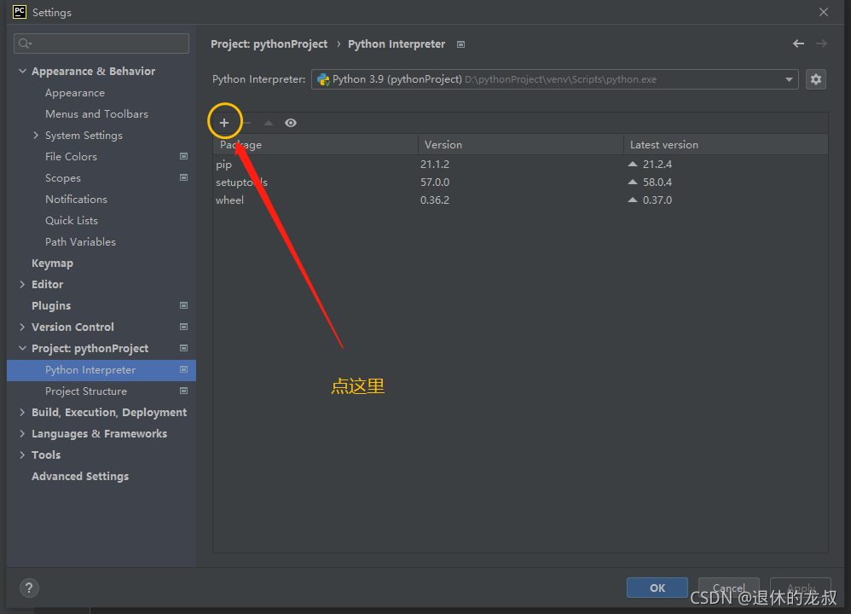
Task: Open Keymap settings page
Action: 52,264
